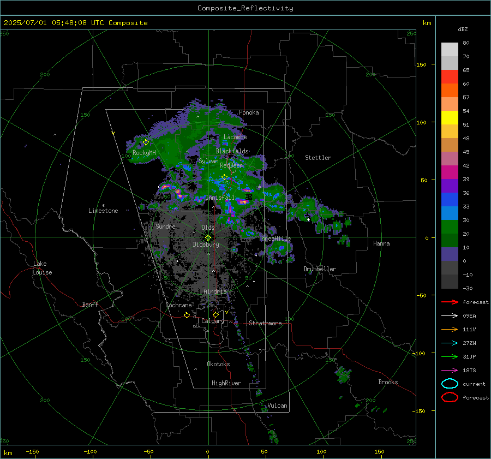The width and height of the screenshot is (491, 459).
Task: Click the Cochrane label
Action: coord(178,305)
